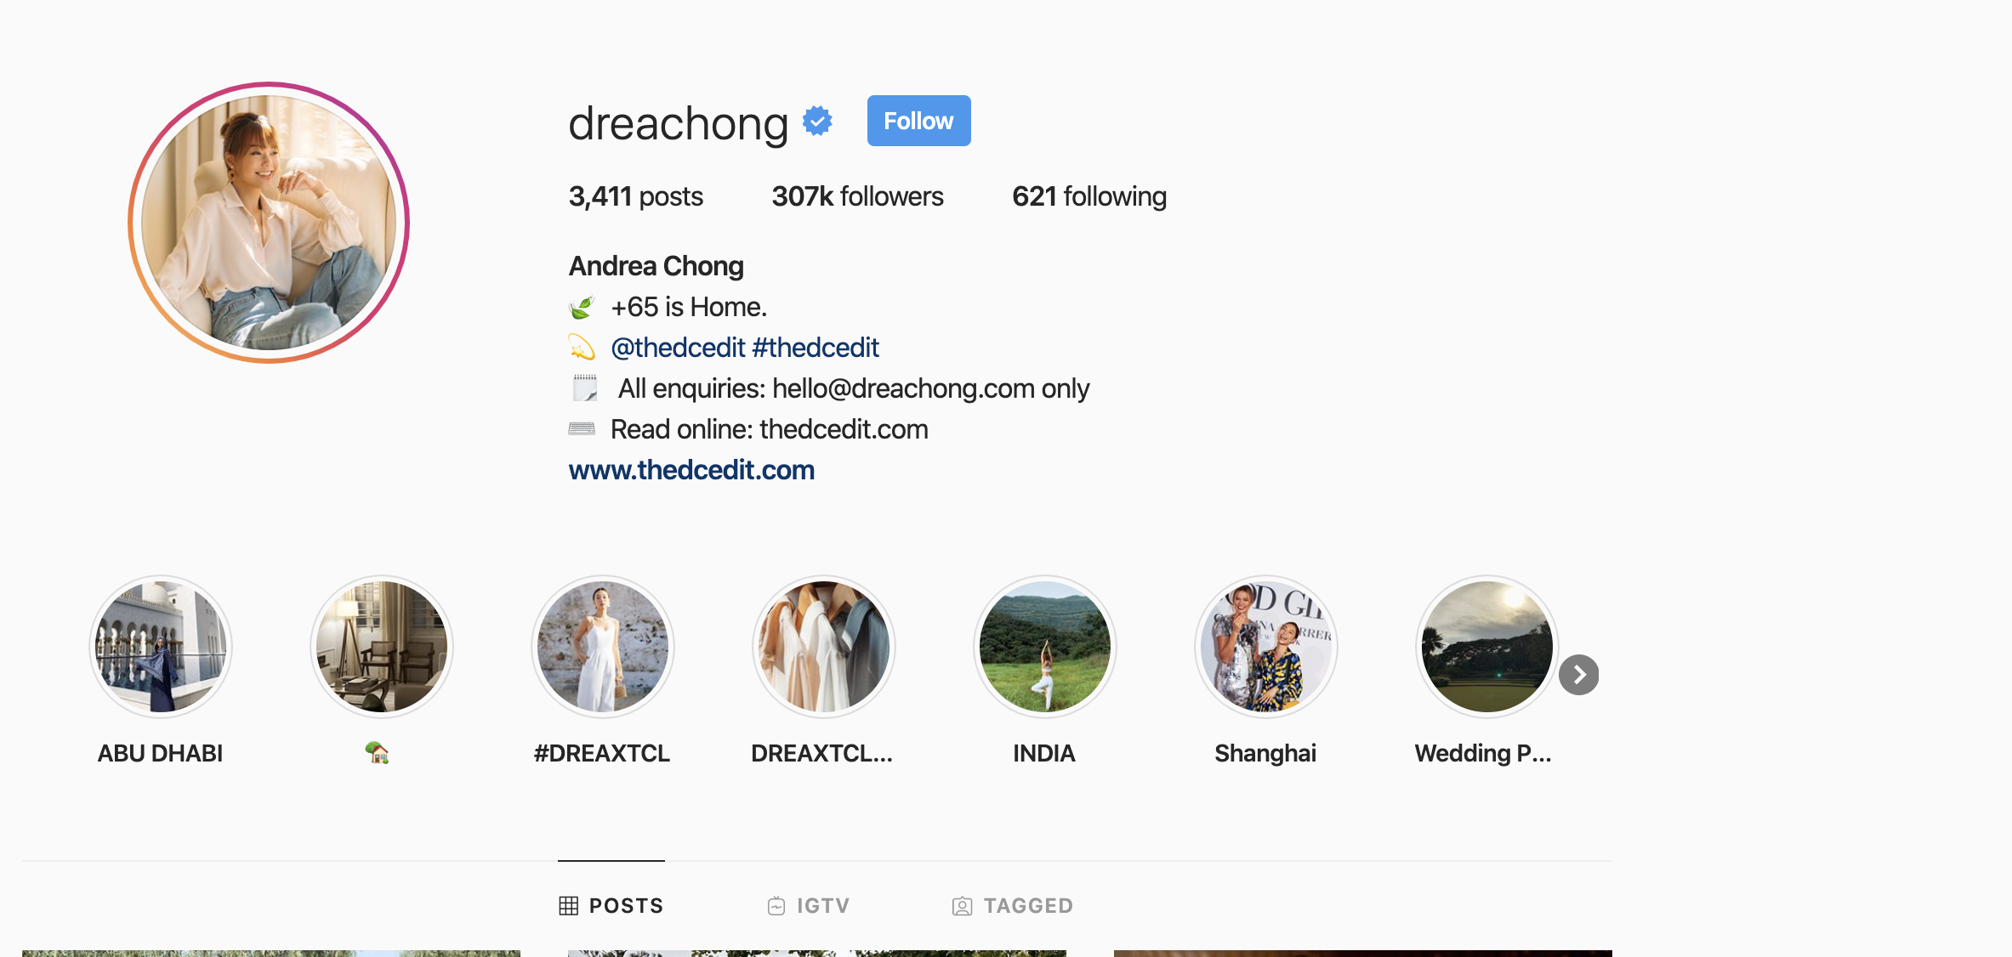The image size is (2012, 957).
Task: Switch to the TAGGED tab
Action: point(1013,906)
